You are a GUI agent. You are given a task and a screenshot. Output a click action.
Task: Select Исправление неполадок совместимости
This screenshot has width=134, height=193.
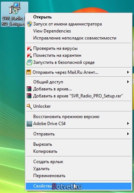pyautogui.click(x=79, y=38)
